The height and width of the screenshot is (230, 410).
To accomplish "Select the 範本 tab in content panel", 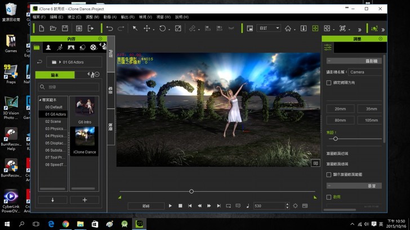I will [55, 75].
